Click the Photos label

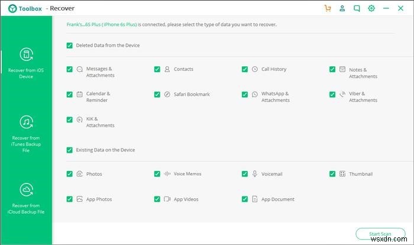click(94, 174)
